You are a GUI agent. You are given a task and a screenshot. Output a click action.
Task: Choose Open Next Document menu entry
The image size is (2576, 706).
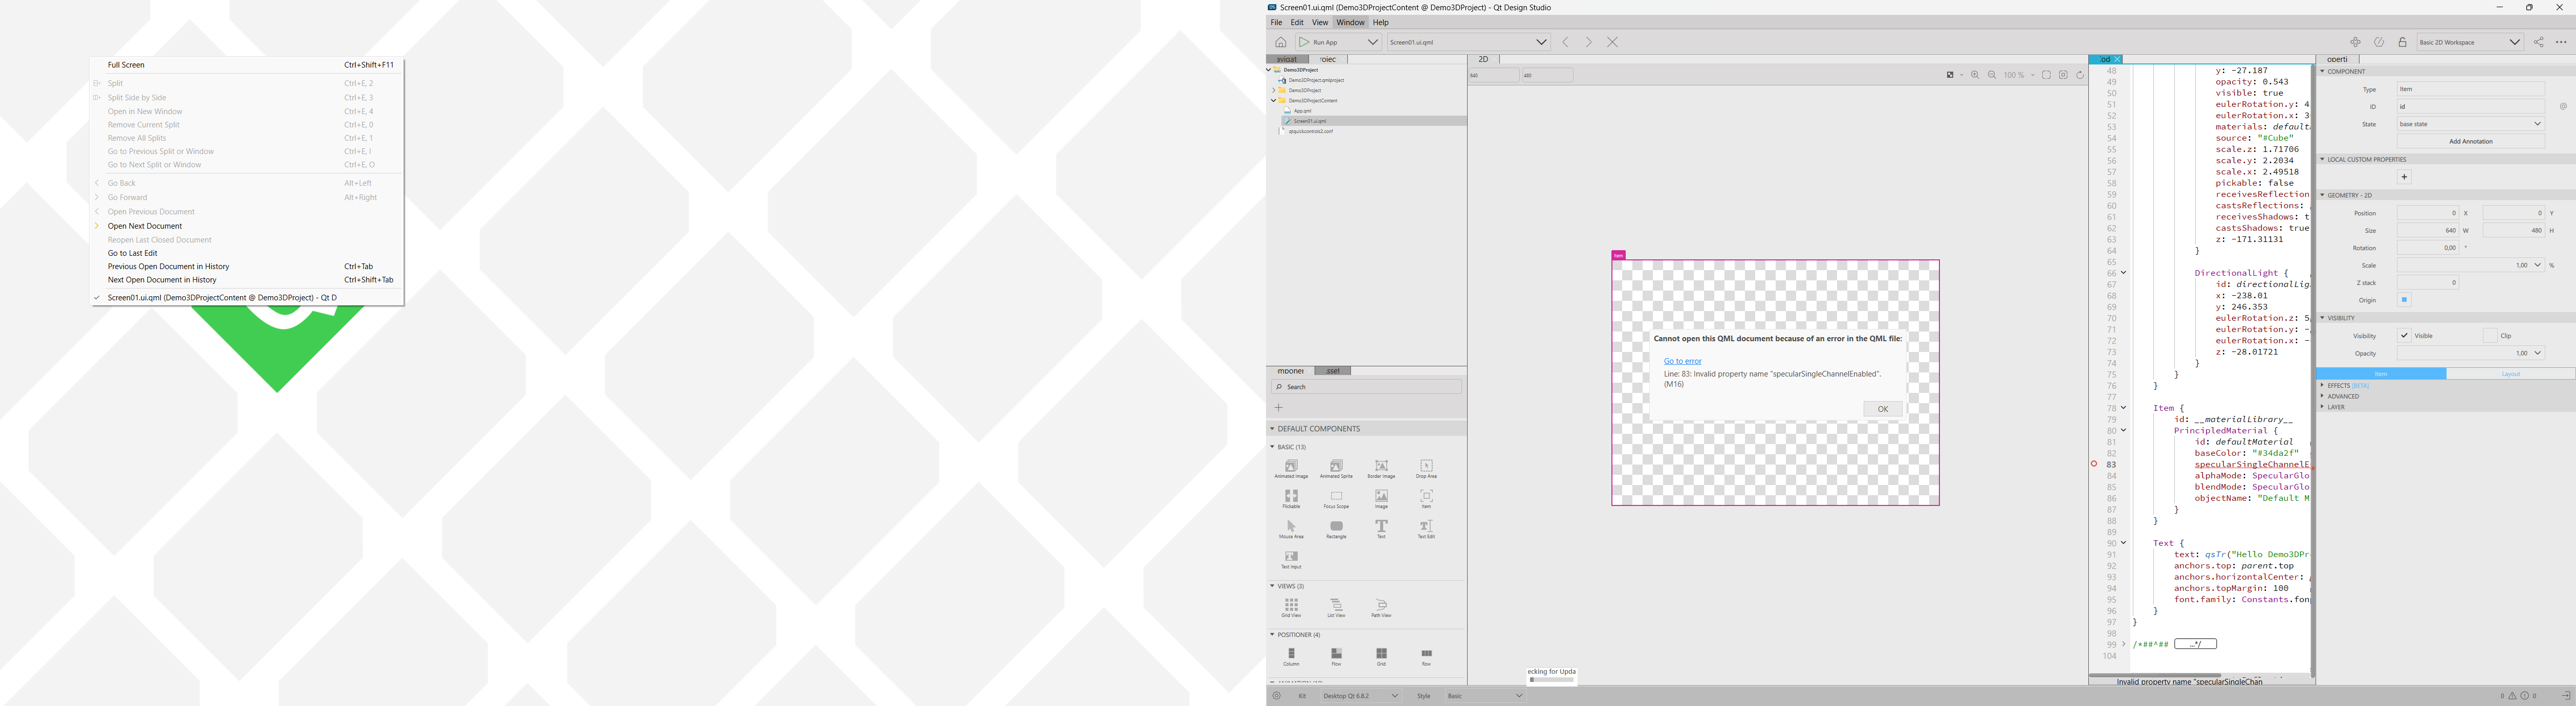click(247, 226)
